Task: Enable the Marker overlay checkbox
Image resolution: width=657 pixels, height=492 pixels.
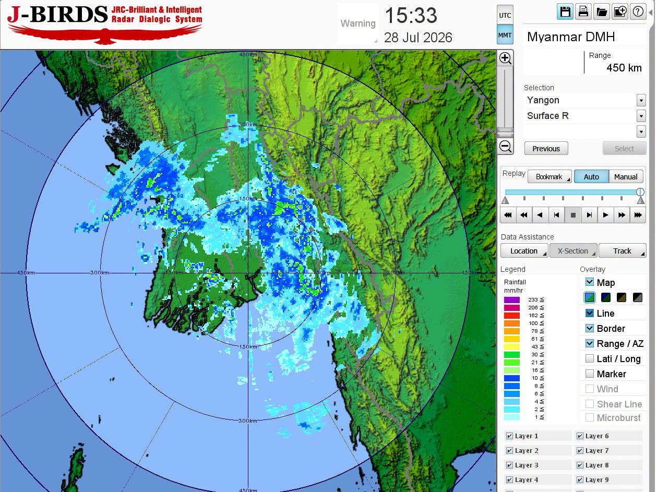Action: click(590, 374)
